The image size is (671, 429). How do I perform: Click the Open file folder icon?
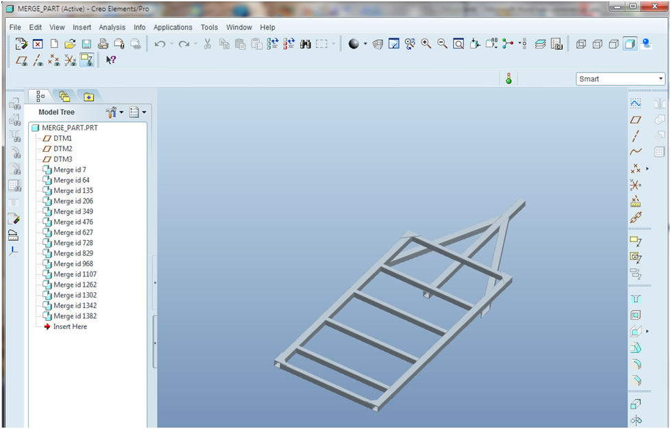coord(70,44)
